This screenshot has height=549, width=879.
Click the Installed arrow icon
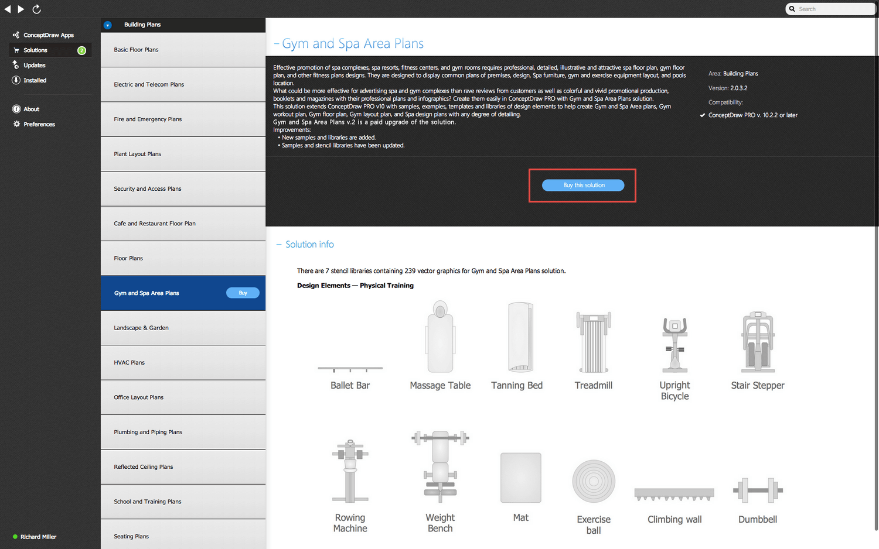pyautogui.click(x=16, y=80)
